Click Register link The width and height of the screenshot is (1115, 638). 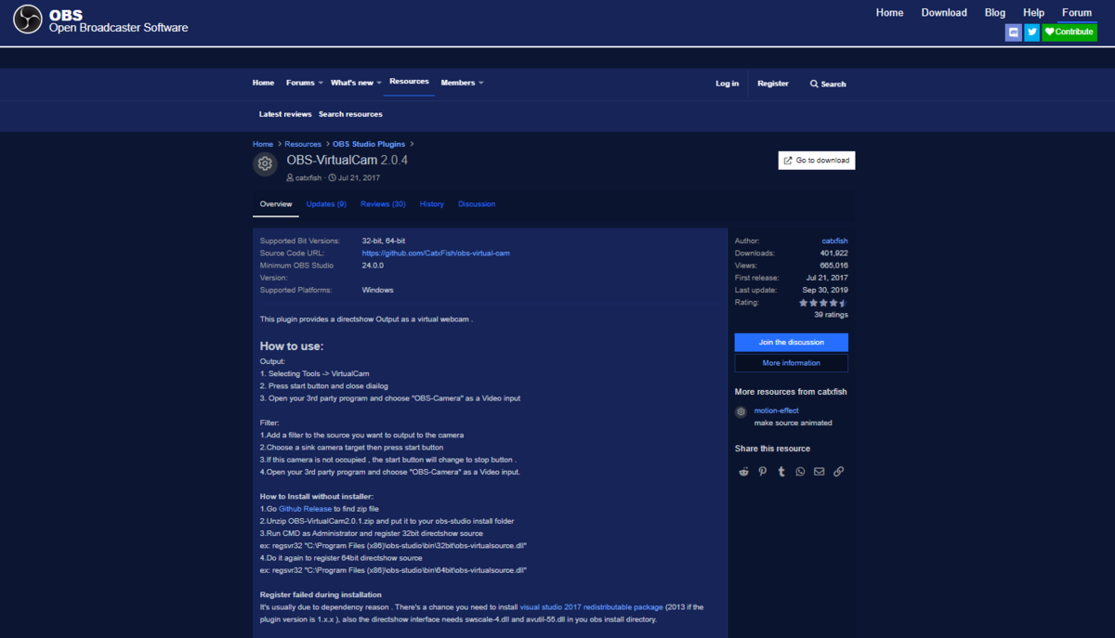[x=773, y=84]
